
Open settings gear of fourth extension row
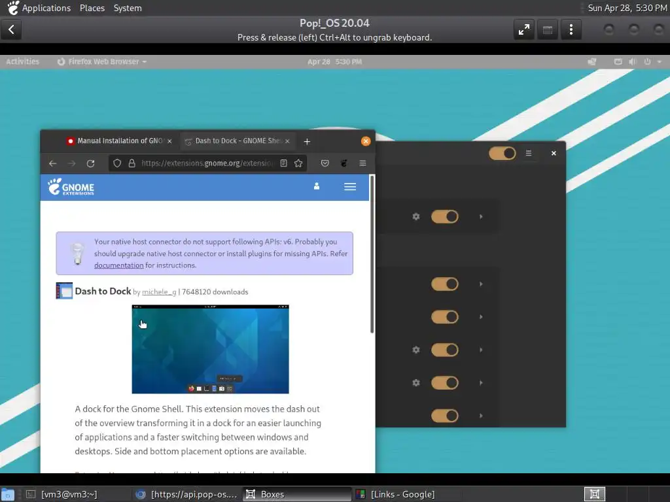[415, 350]
